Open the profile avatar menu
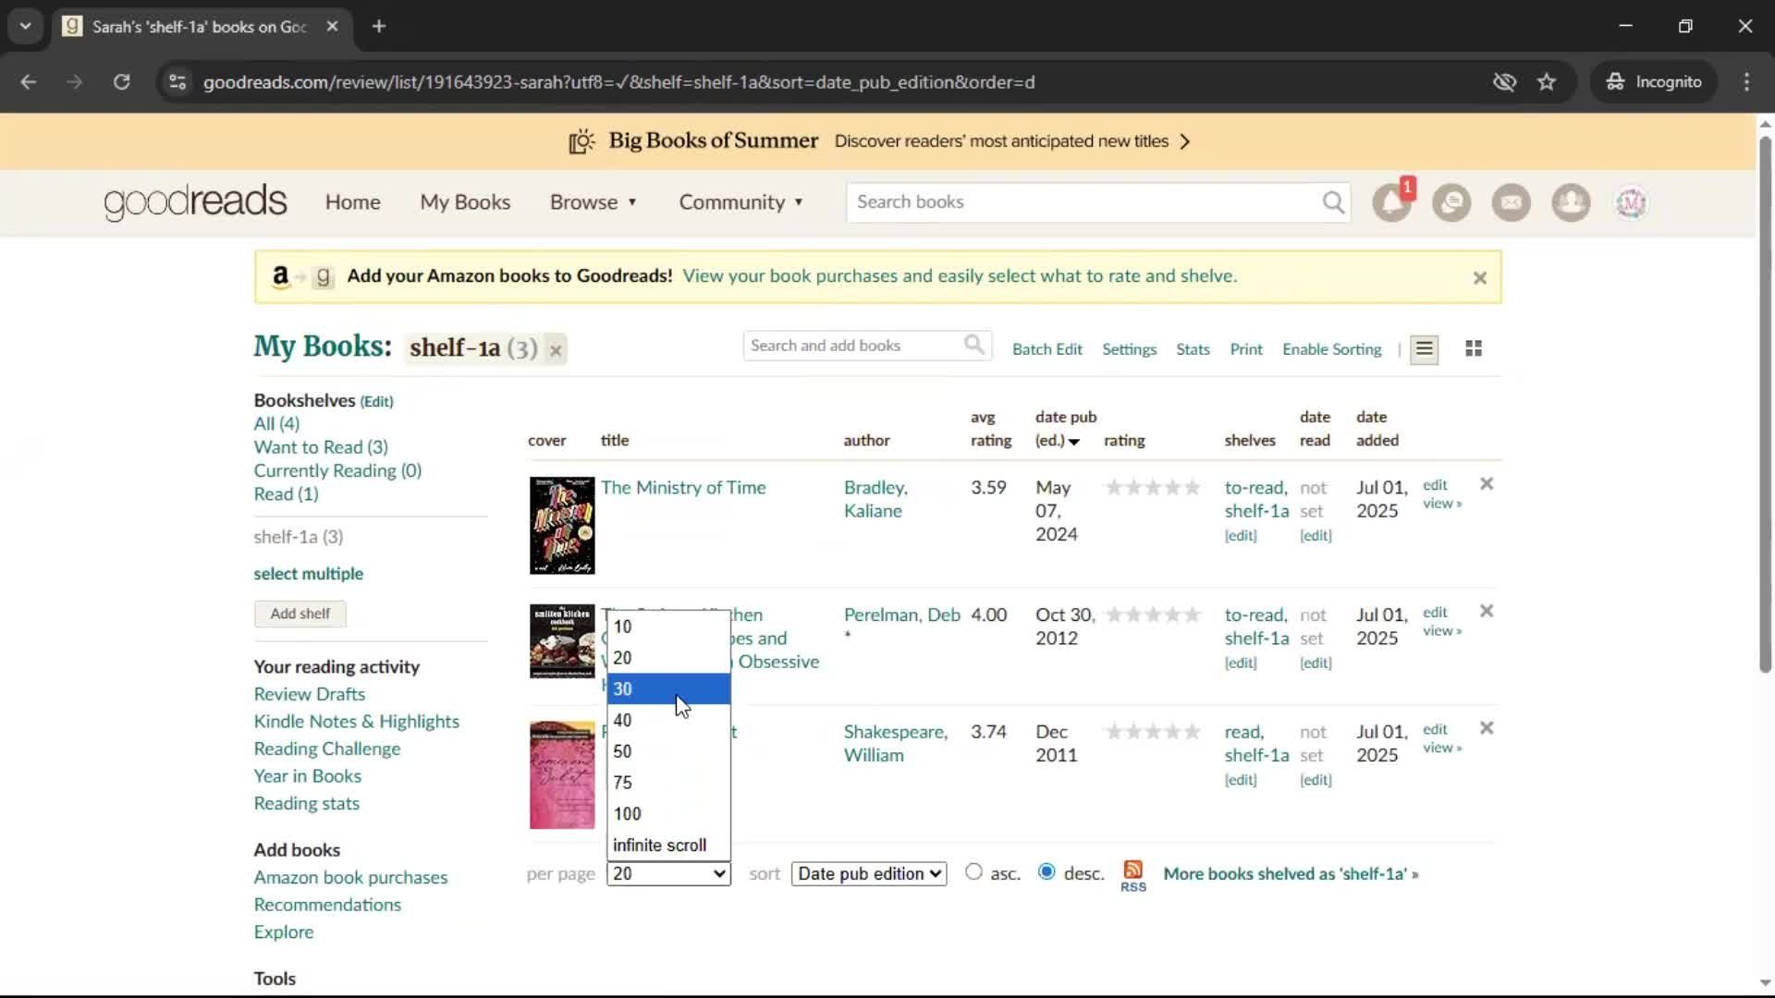This screenshot has height=998, width=1775. click(x=1631, y=202)
